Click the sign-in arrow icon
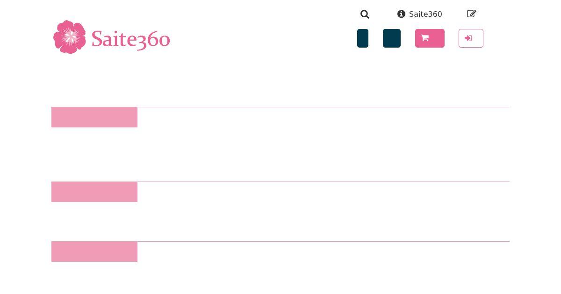This screenshot has height=294, width=561. coord(468,38)
